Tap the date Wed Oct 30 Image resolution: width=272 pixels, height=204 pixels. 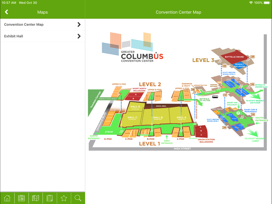[28, 3]
